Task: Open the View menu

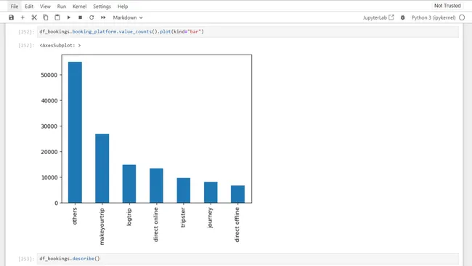Action: [45, 7]
